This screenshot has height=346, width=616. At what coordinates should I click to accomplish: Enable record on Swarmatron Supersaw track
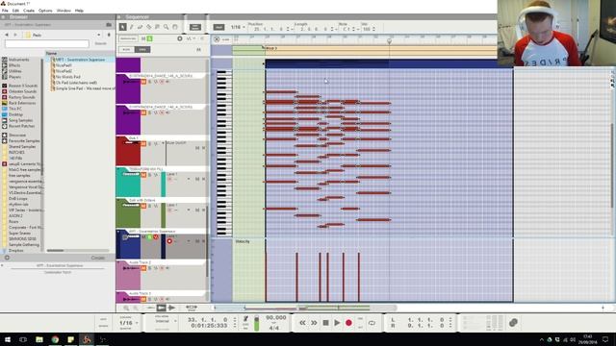[169, 241]
